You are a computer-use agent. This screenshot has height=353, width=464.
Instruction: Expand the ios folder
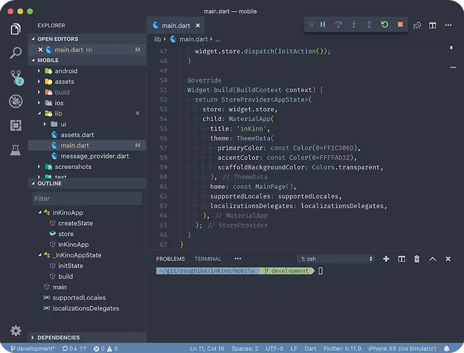[39, 103]
